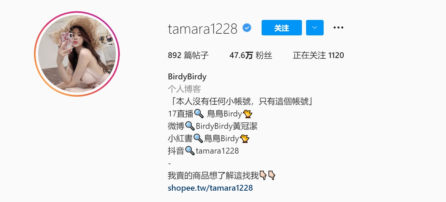Open the 正在关注 1120 following list
Image resolution: width=446 pixels, height=202 pixels.
coord(318,55)
